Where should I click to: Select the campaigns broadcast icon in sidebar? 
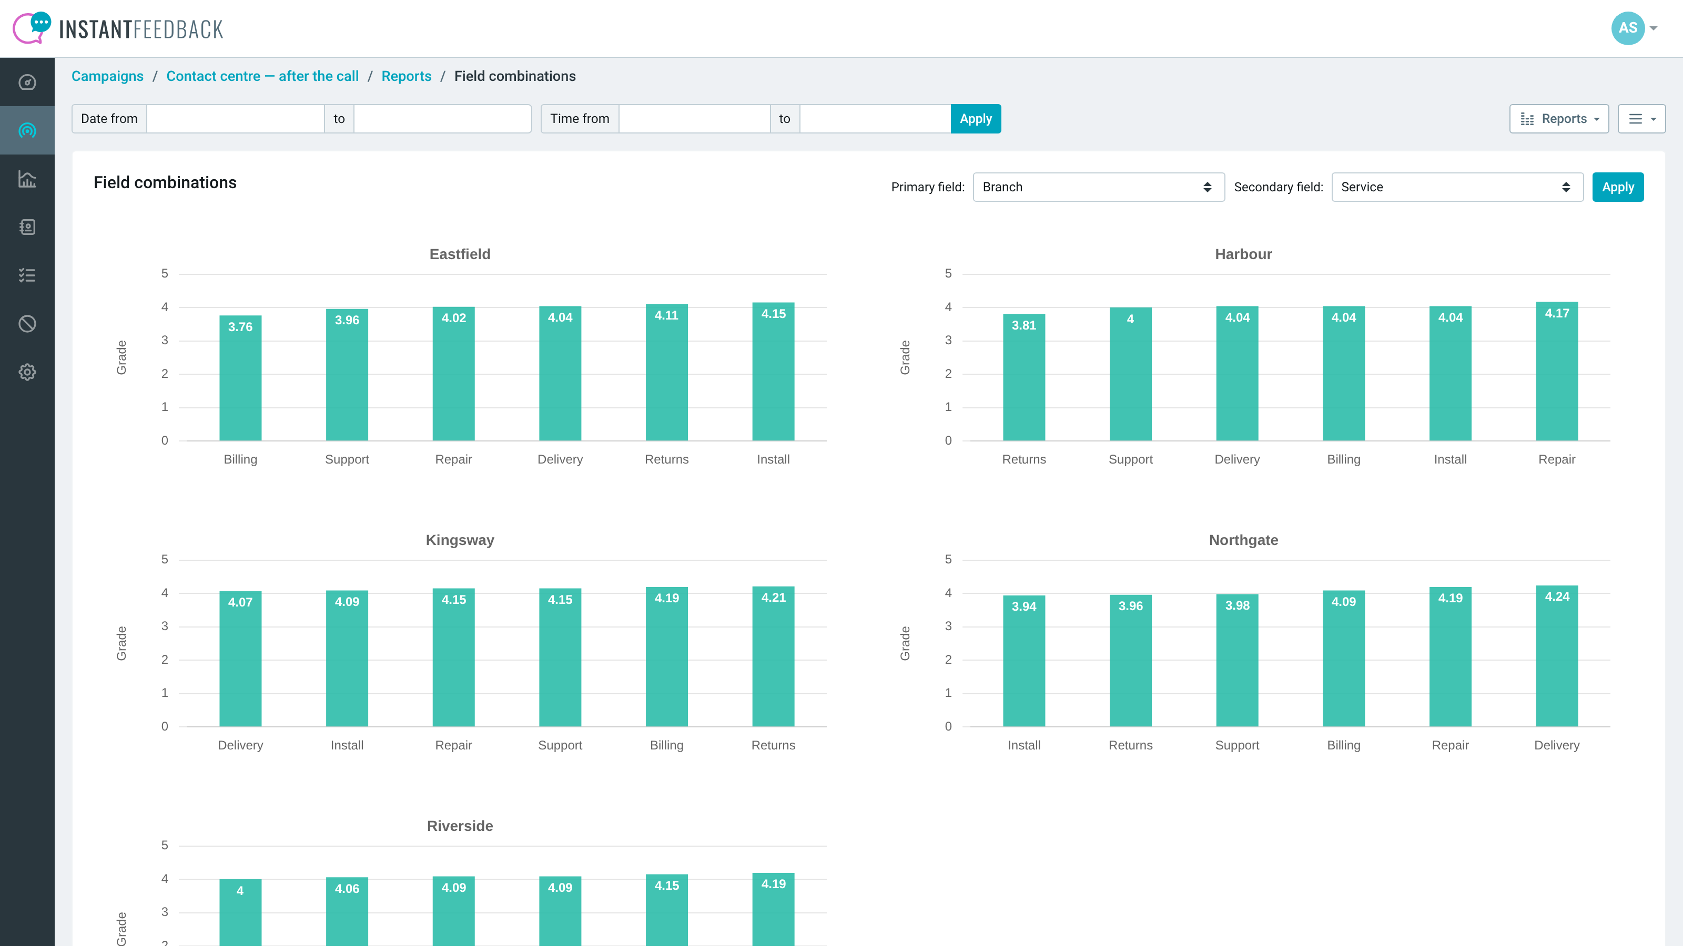pyautogui.click(x=27, y=130)
